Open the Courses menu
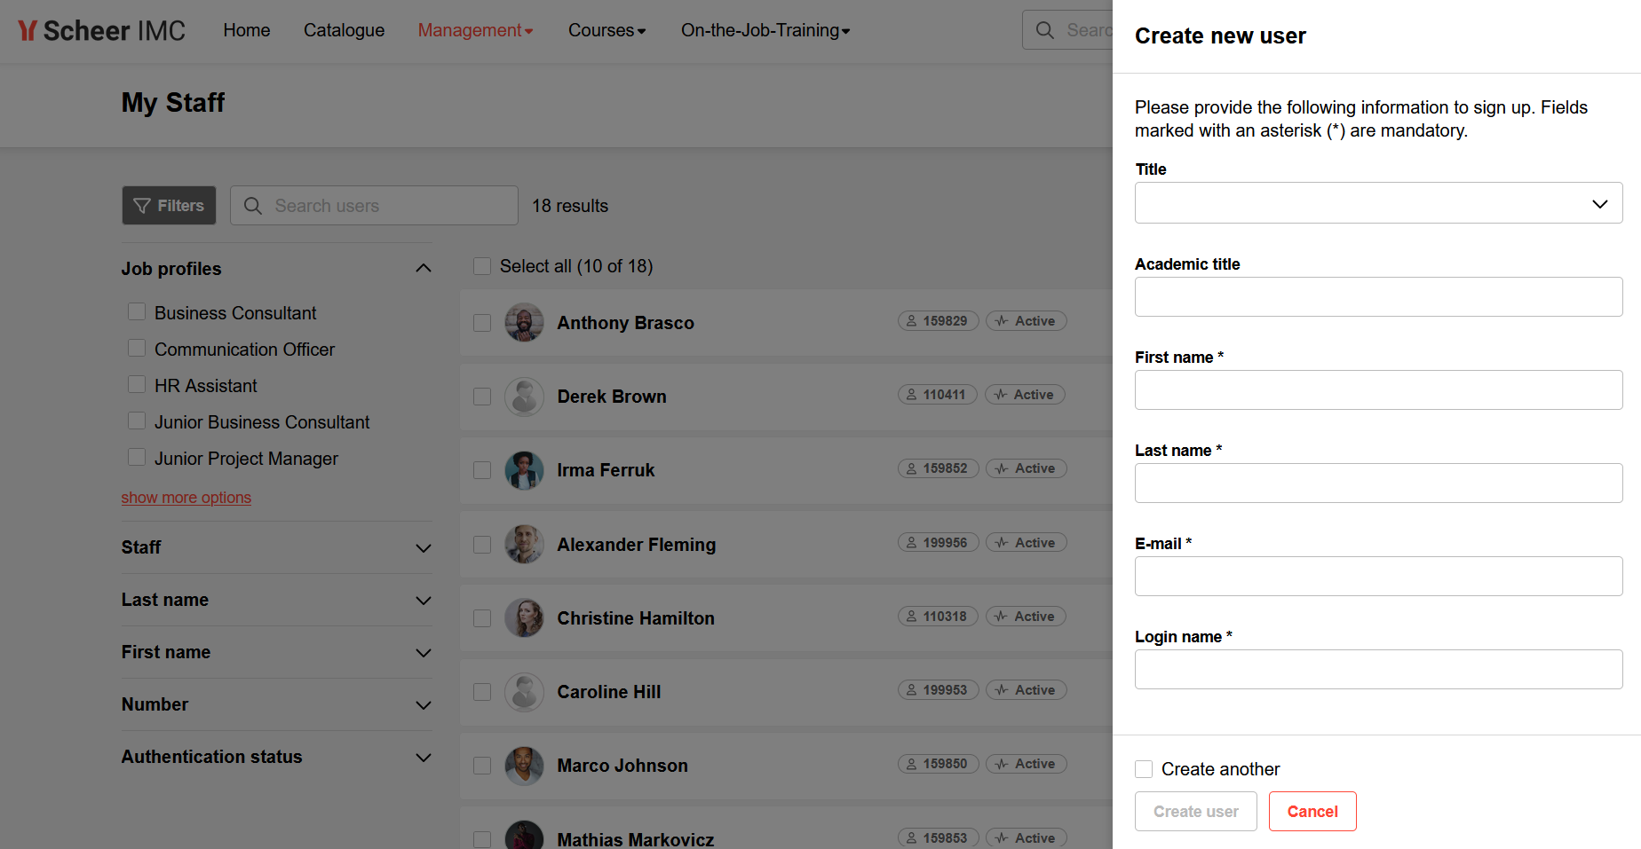The height and width of the screenshot is (849, 1641). tap(606, 30)
